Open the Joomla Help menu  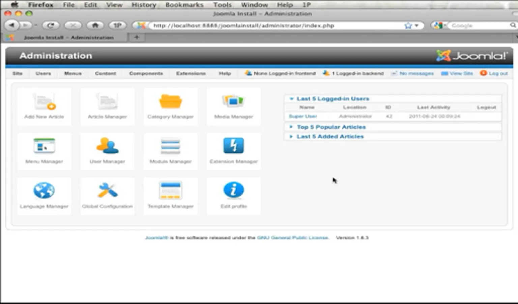tap(225, 73)
